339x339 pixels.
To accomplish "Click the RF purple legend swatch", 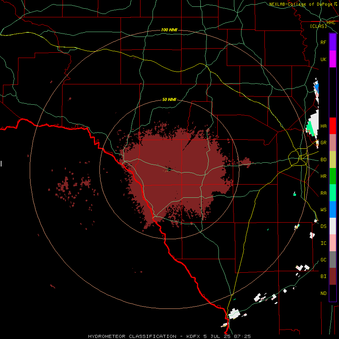I will click(x=333, y=42).
